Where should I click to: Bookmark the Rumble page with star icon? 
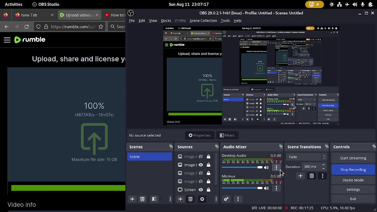(101, 26)
